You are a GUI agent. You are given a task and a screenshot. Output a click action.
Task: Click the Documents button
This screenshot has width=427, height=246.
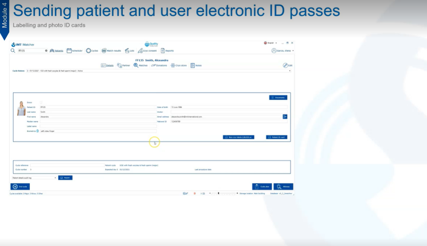coord(278,97)
